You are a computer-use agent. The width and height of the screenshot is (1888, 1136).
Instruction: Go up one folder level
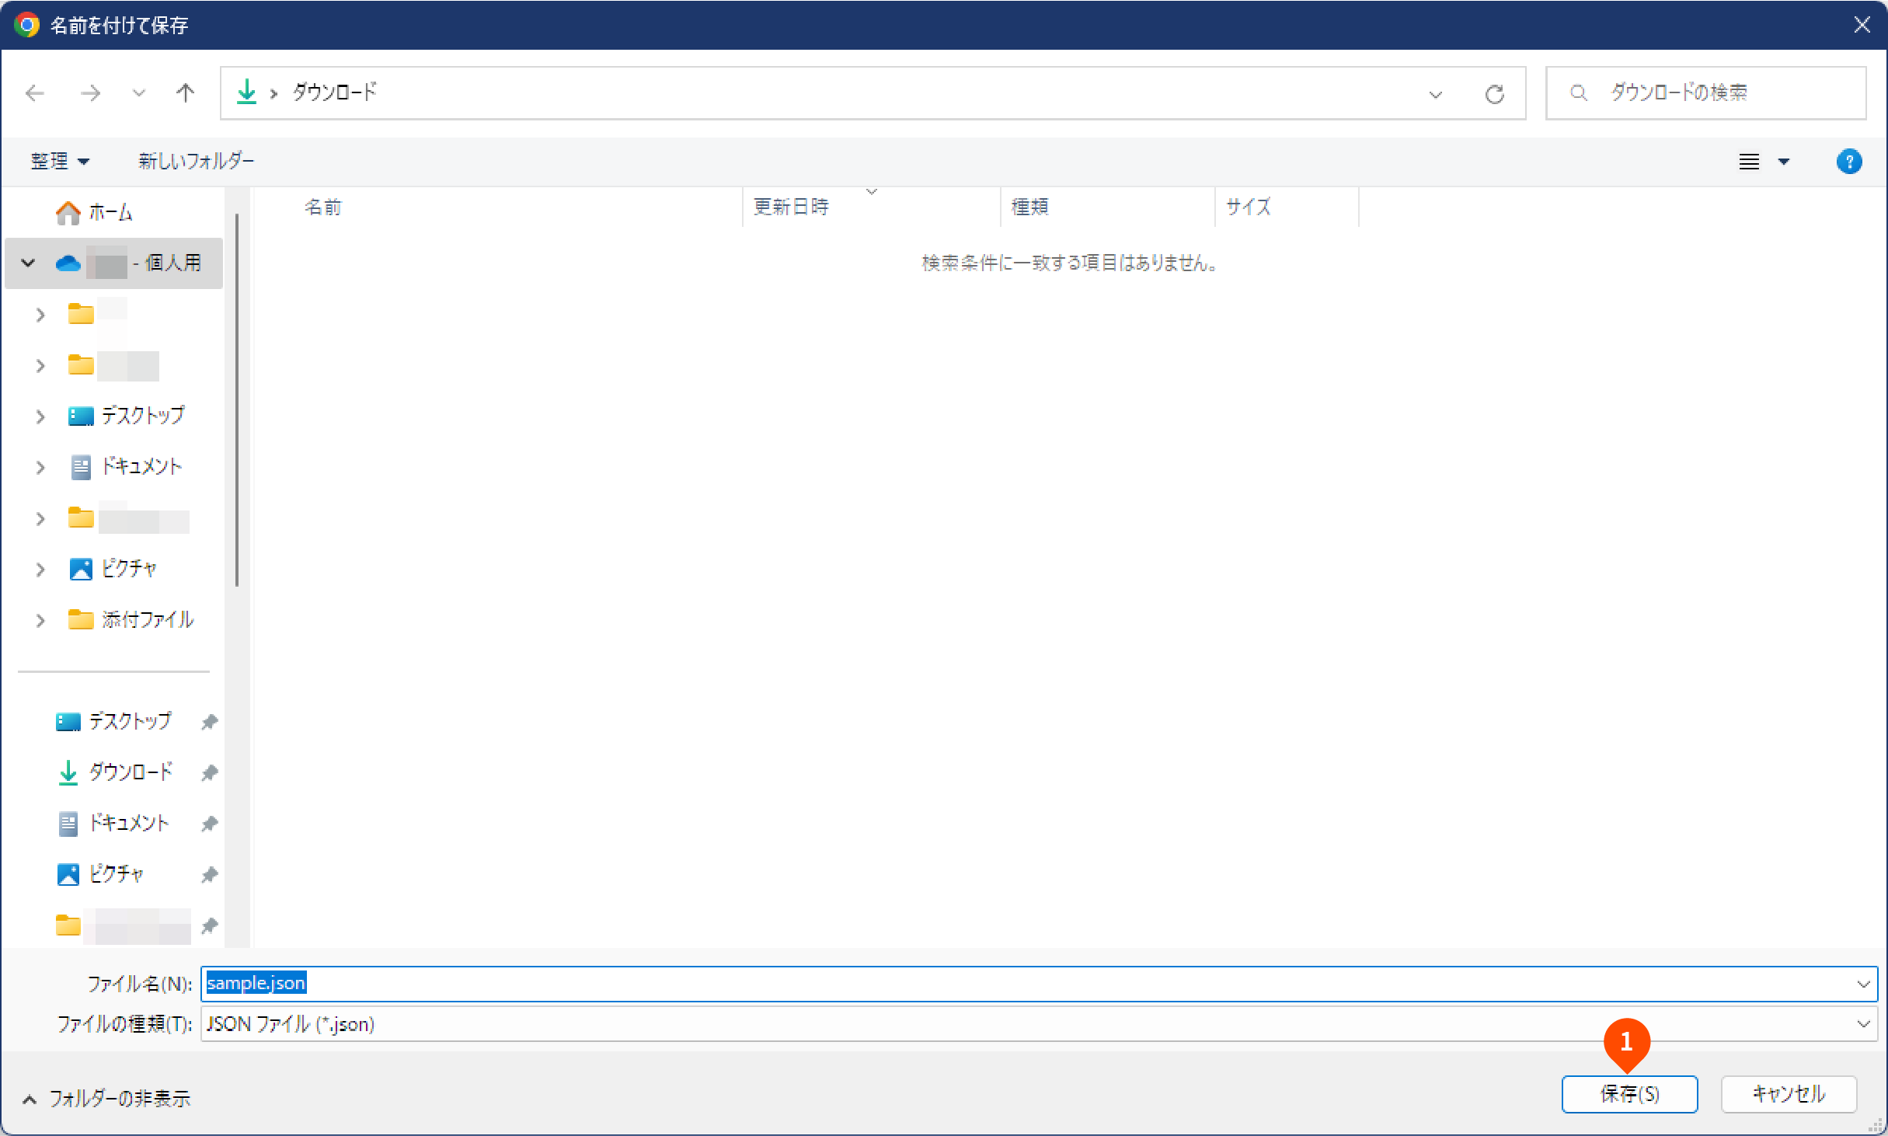pyautogui.click(x=185, y=93)
